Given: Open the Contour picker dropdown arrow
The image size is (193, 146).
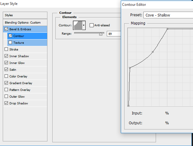Looking at the screenshot, I should click(x=84, y=25).
